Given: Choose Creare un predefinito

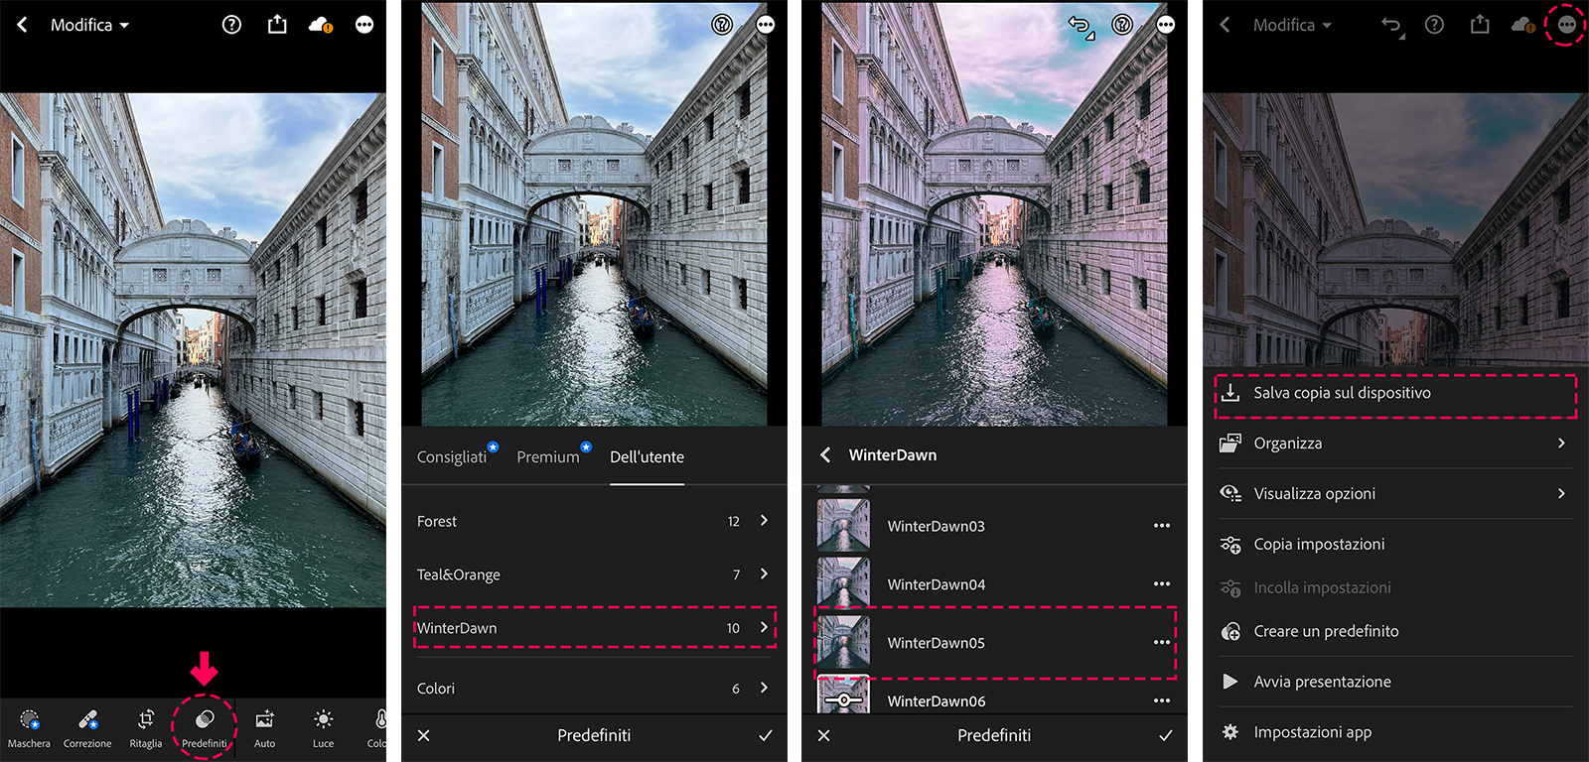Looking at the screenshot, I should pos(1395,631).
